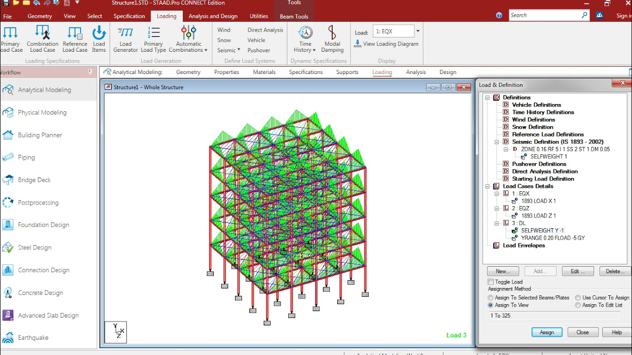This screenshot has height=355, width=632.
Task: Open Bridge Deck workflow
Action: 49,180
